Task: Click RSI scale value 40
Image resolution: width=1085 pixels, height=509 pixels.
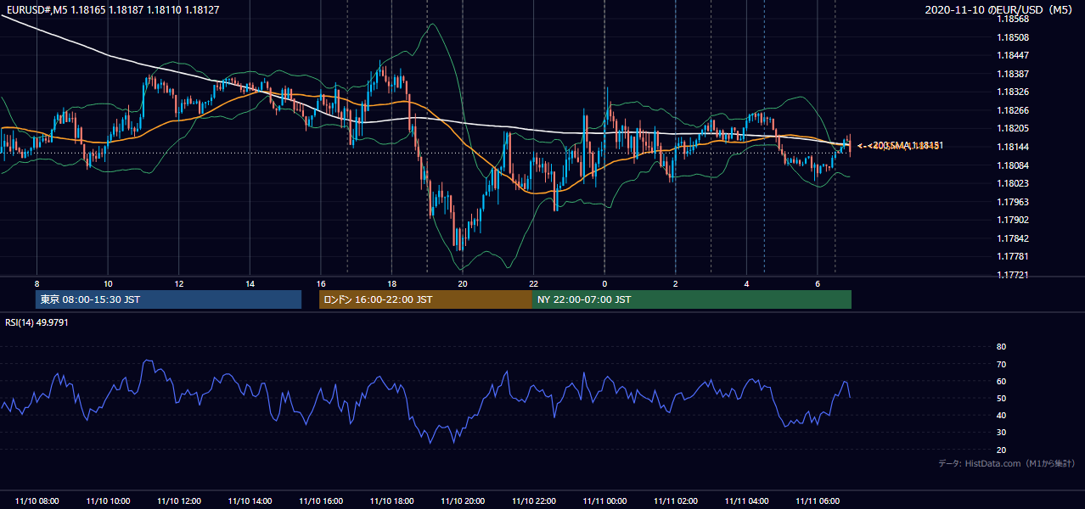Action: (x=1001, y=415)
